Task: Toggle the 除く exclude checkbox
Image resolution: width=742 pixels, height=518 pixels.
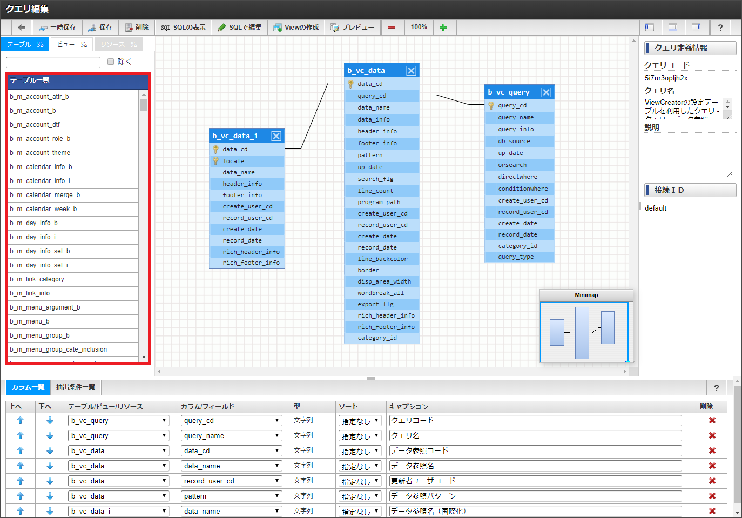Action: (x=111, y=62)
